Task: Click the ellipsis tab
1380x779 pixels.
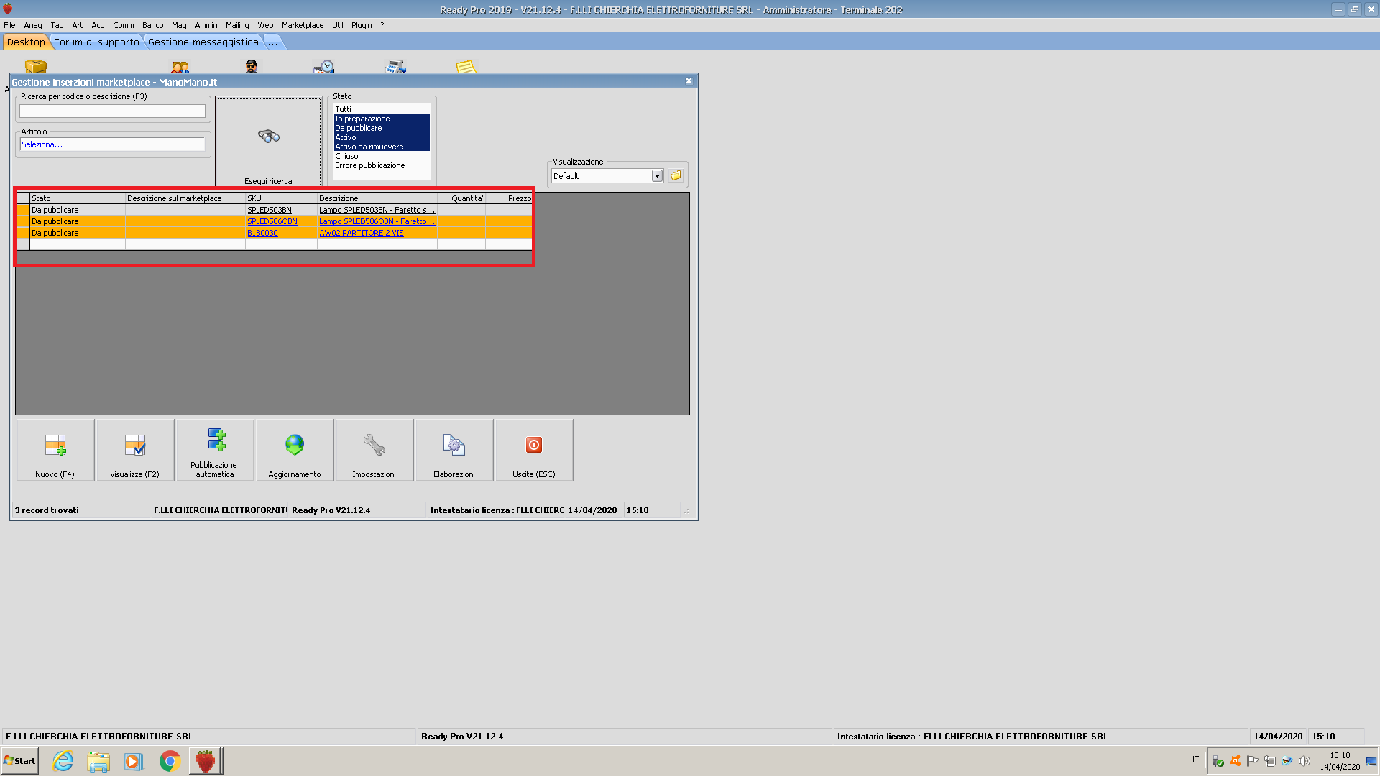Action: point(273,42)
